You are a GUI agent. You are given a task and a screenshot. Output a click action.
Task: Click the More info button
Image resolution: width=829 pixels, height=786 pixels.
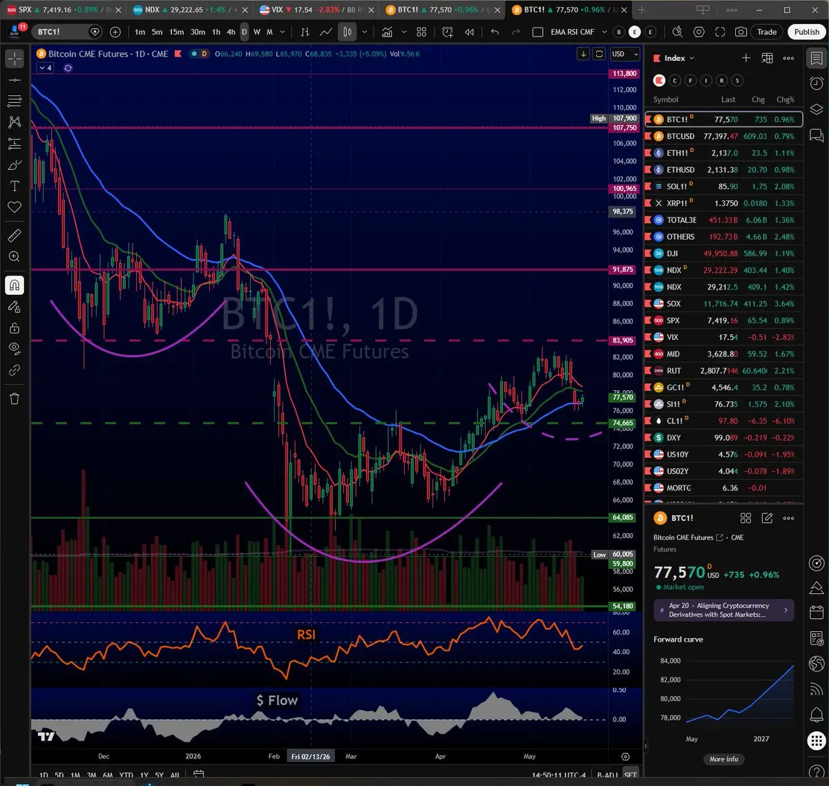pos(723,759)
